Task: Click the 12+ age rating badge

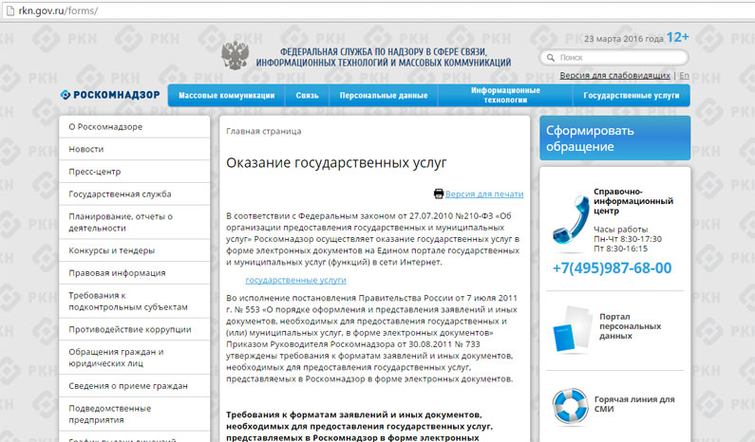Action: click(x=677, y=37)
